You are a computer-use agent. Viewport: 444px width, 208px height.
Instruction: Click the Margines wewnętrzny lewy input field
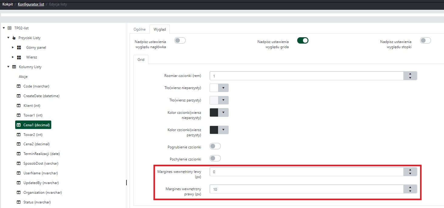click(306, 172)
